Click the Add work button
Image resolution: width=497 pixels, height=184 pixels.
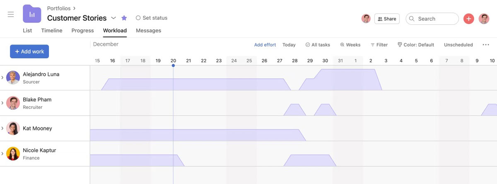pyautogui.click(x=29, y=52)
